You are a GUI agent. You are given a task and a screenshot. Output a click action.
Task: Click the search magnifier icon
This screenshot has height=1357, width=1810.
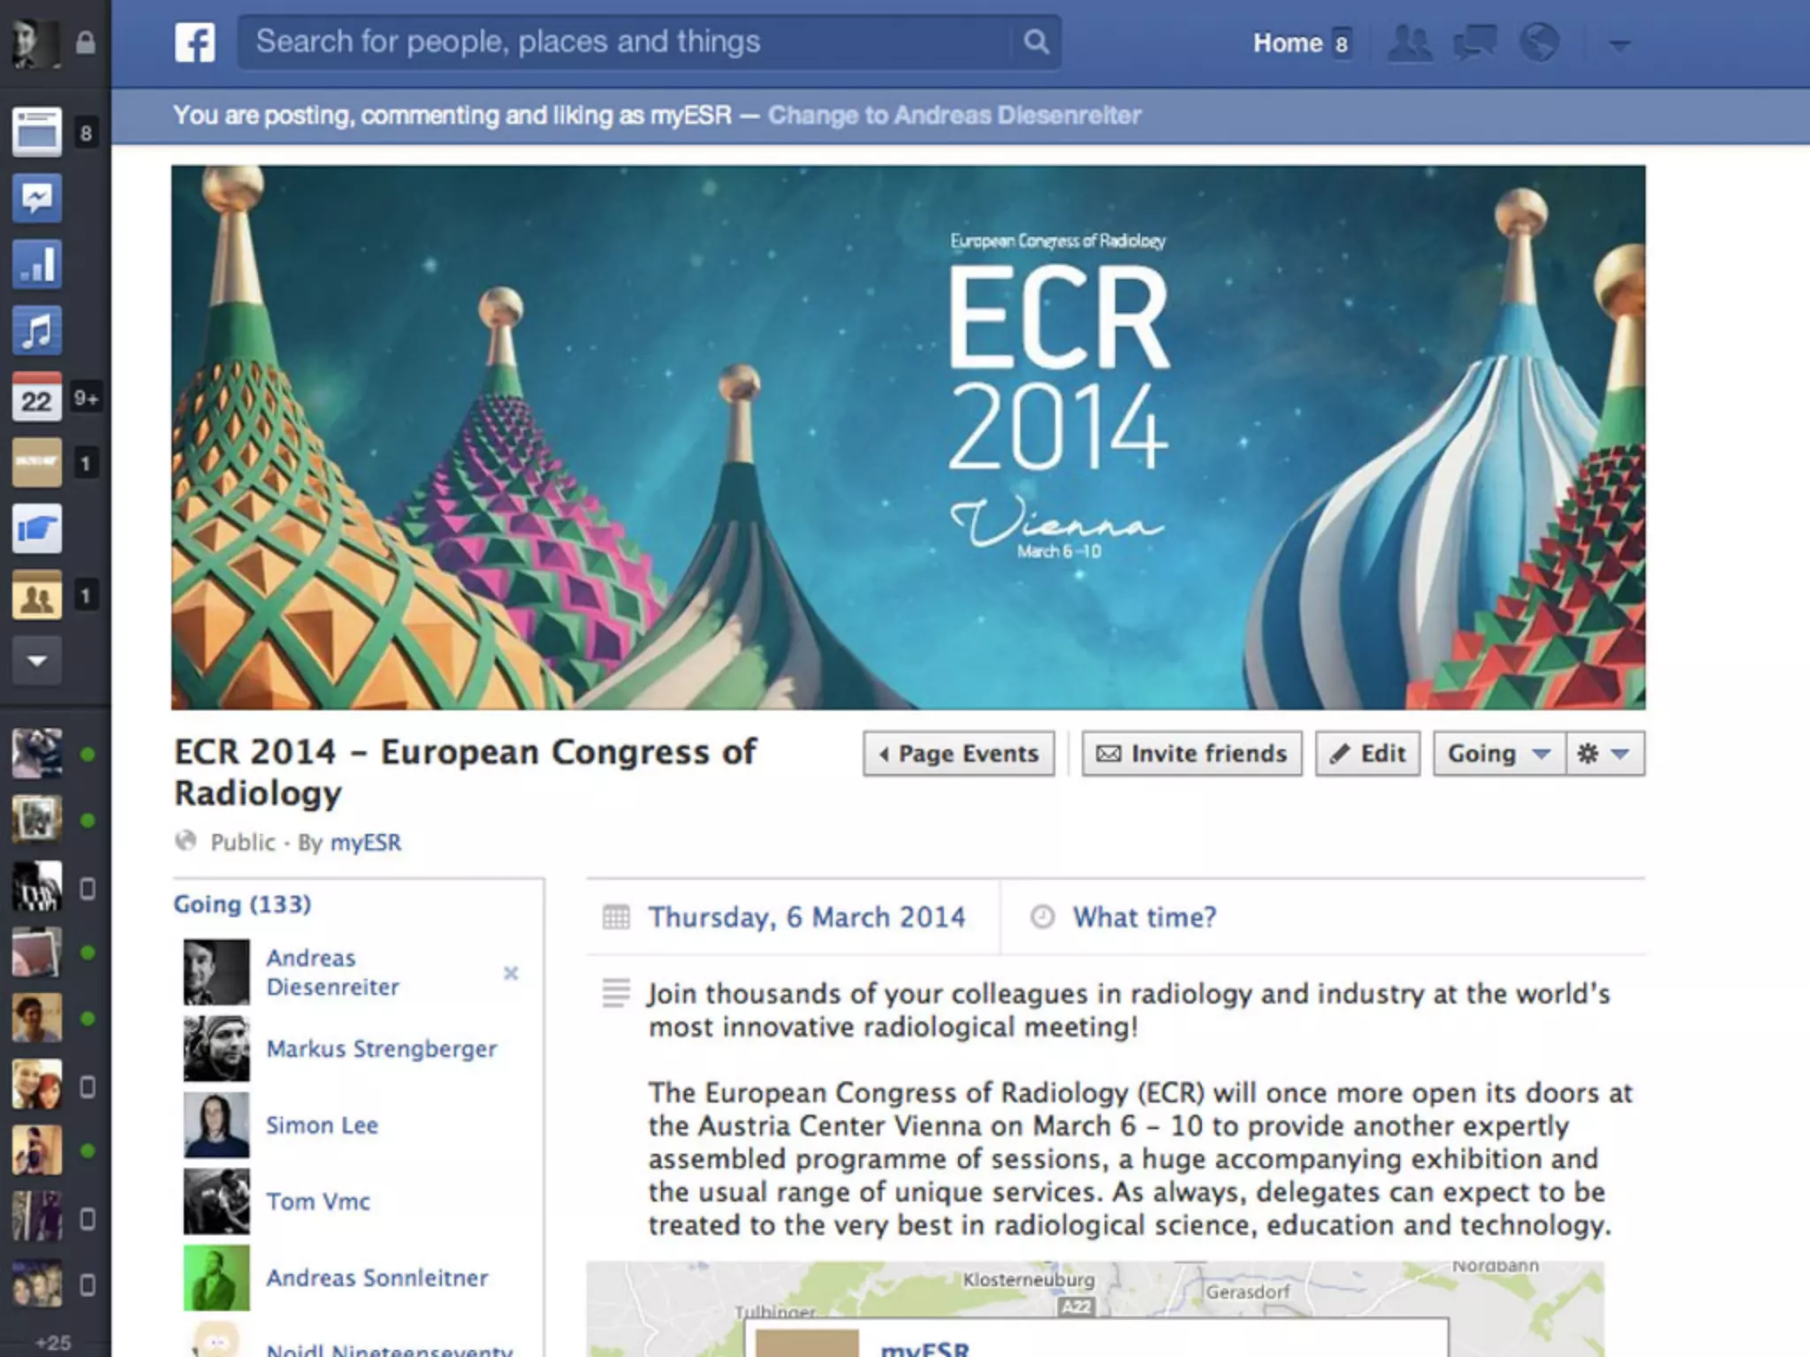coord(1036,42)
